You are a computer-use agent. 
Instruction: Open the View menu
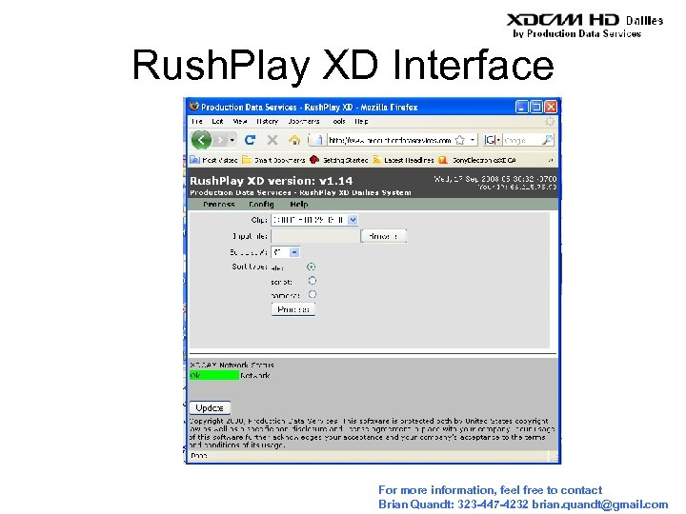click(240, 122)
